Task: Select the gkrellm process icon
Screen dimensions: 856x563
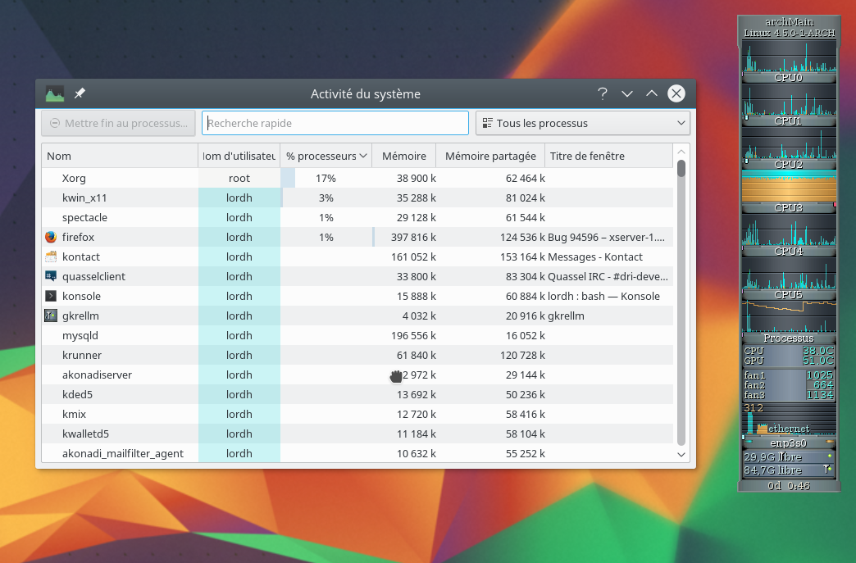Action: click(51, 316)
